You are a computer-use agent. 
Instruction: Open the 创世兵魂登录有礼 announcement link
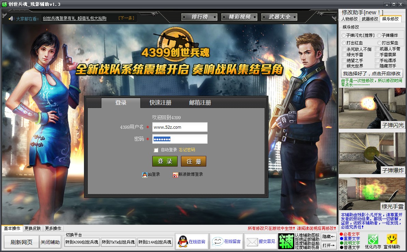(x=74, y=18)
